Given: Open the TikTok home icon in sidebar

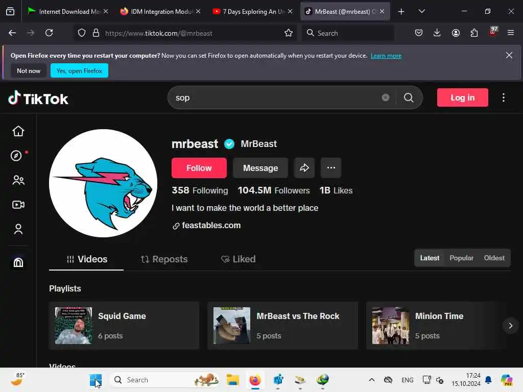Looking at the screenshot, I should pyautogui.click(x=18, y=131).
